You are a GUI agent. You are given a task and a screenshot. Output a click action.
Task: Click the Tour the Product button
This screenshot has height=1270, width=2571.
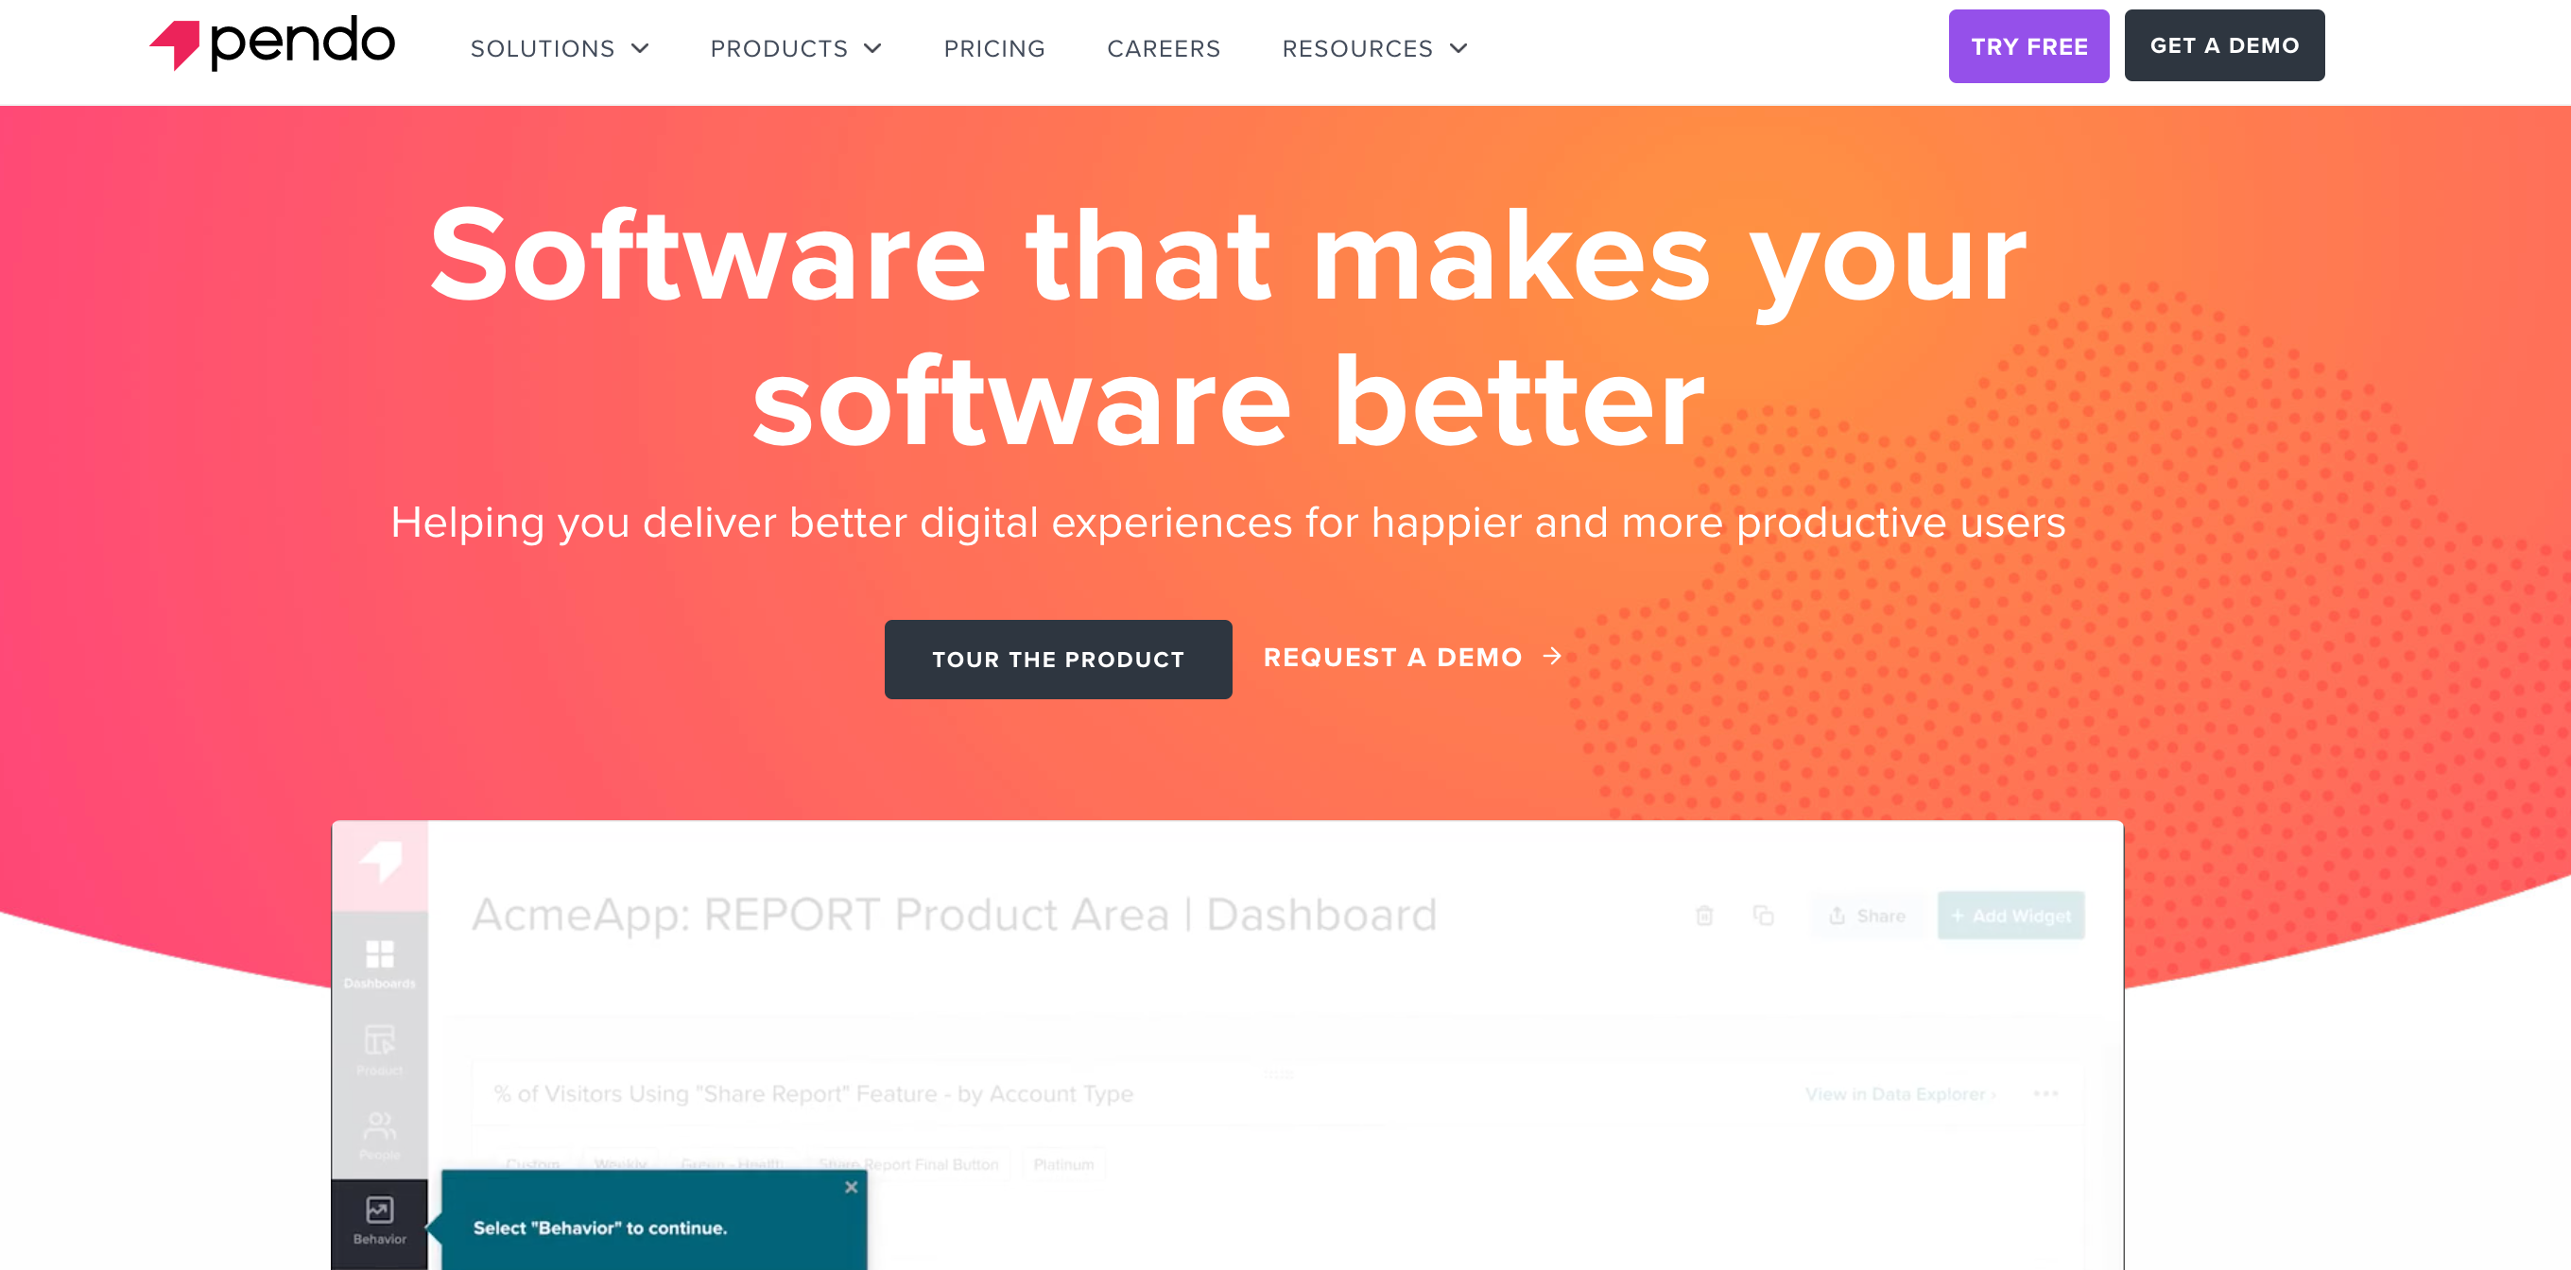pos(1058,659)
